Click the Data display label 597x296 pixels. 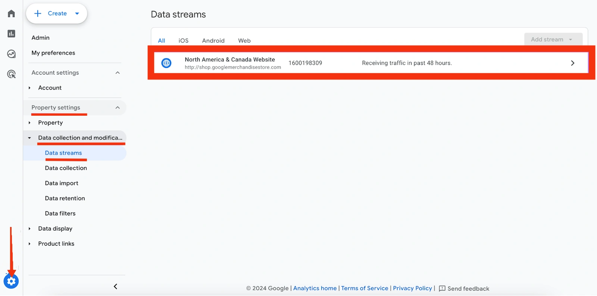pyautogui.click(x=55, y=228)
